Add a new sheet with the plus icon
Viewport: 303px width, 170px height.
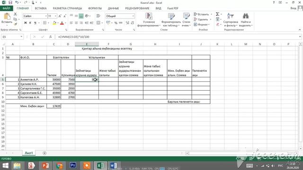coord(45,153)
